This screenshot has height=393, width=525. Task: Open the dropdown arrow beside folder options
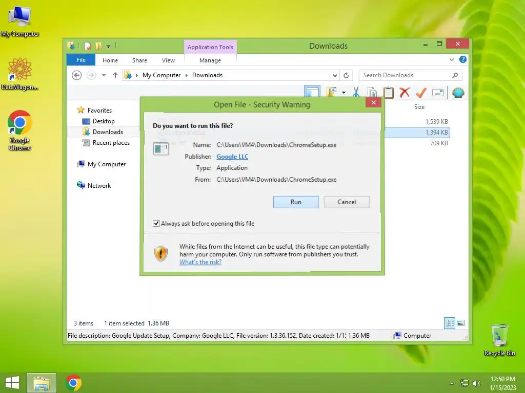pyautogui.click(x=344, y=92)
